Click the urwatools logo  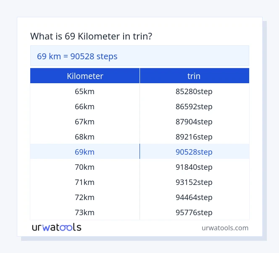57,227
